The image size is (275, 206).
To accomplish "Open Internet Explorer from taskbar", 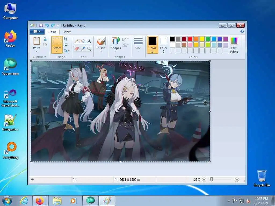I will tap(24, 201).
